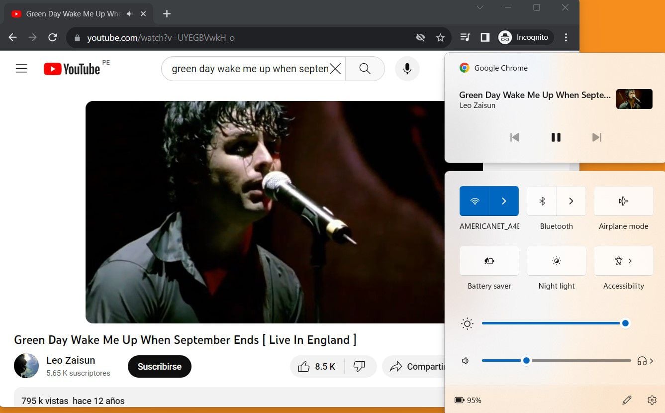Click the battery 95% indicator

click(x=468, y=400)
